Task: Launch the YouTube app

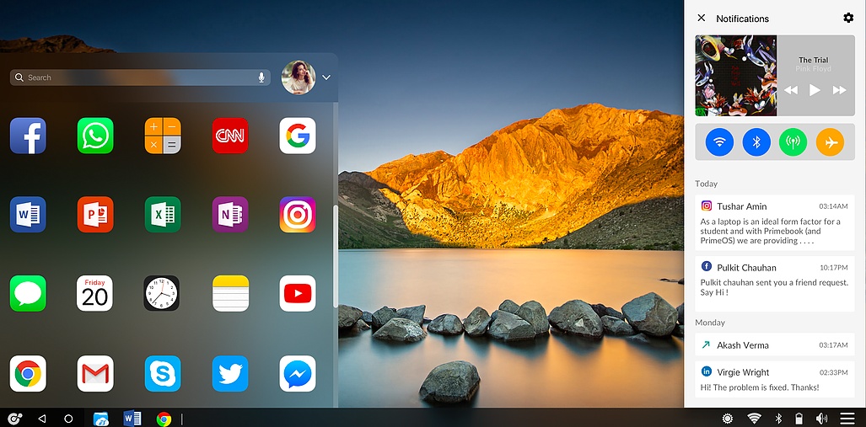Action: tap(297, 293)
